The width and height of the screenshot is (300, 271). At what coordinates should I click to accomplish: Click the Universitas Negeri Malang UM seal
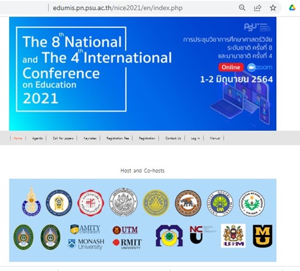tap(220, 203)
